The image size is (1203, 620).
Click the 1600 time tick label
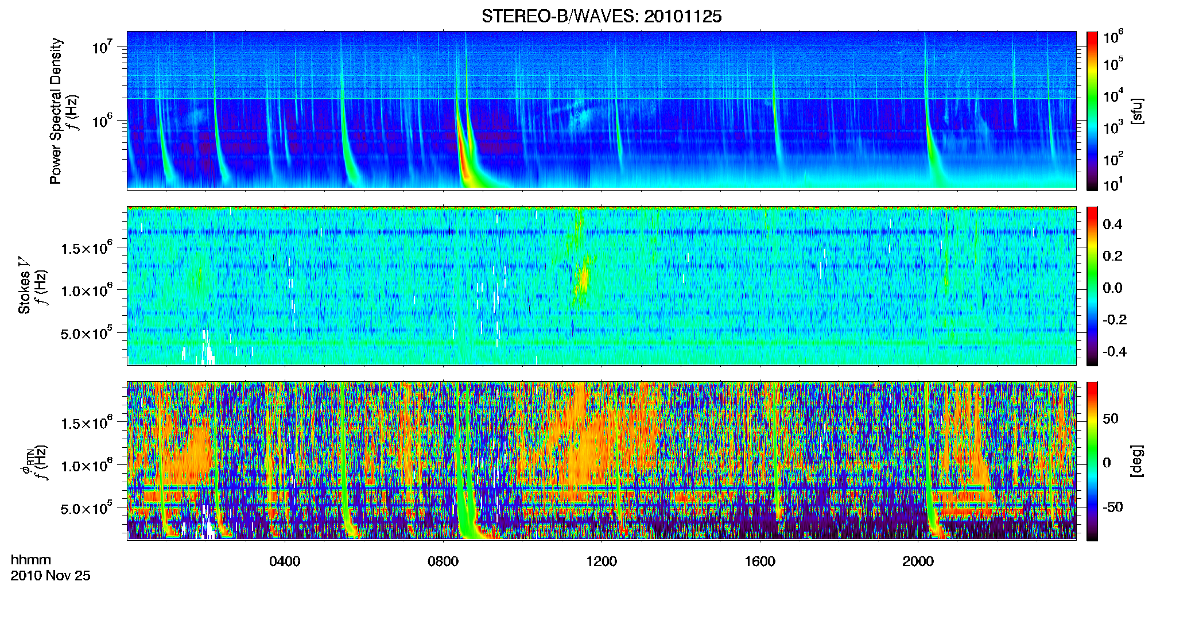[760, 561]
